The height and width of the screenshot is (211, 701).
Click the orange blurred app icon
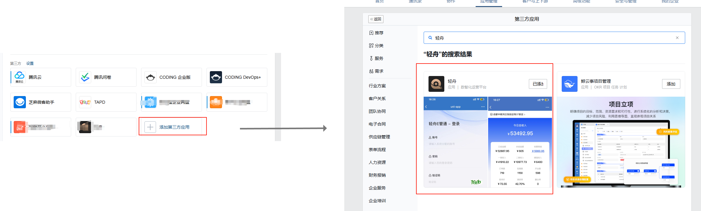coord(216,102)
